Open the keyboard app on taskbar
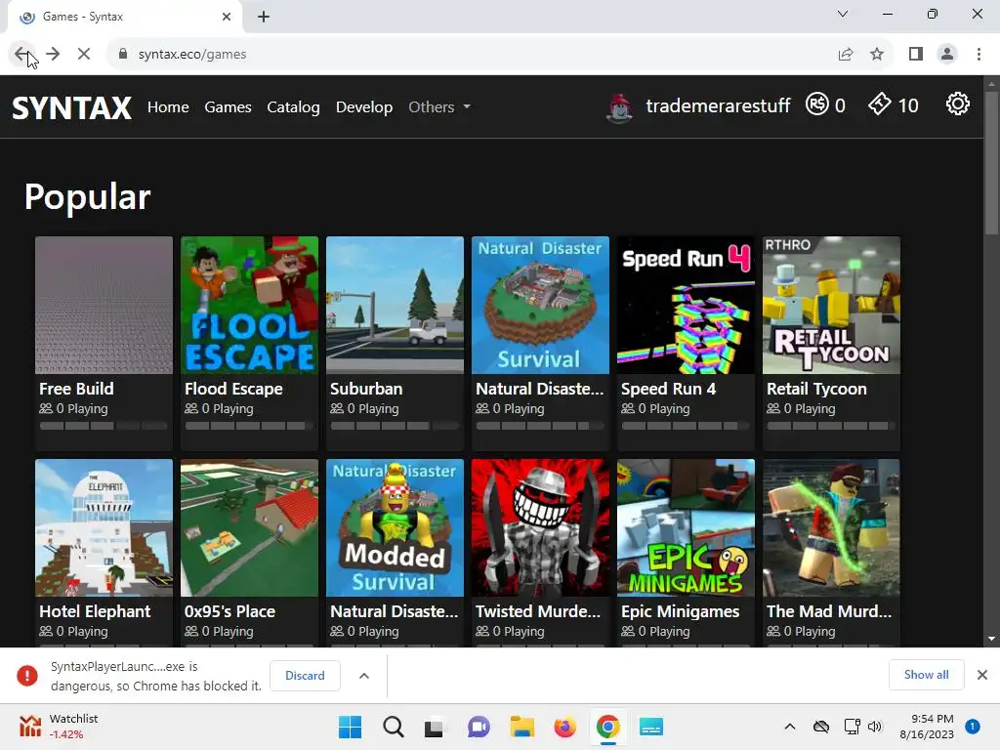Screen dimensions: 1000x750 (x=651, y=727)
